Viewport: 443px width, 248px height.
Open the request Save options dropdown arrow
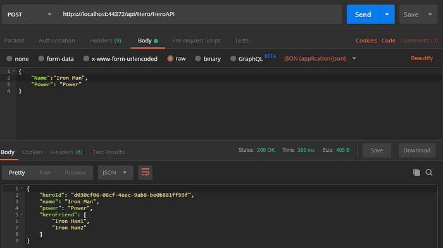point(430,15)
